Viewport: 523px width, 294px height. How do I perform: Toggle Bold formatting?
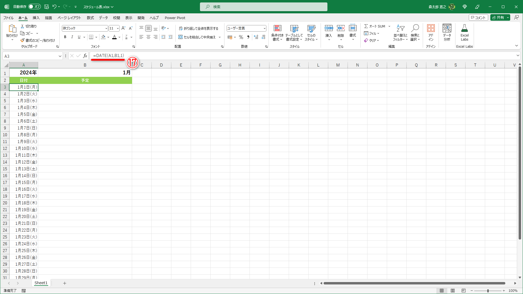pos(65,37)
